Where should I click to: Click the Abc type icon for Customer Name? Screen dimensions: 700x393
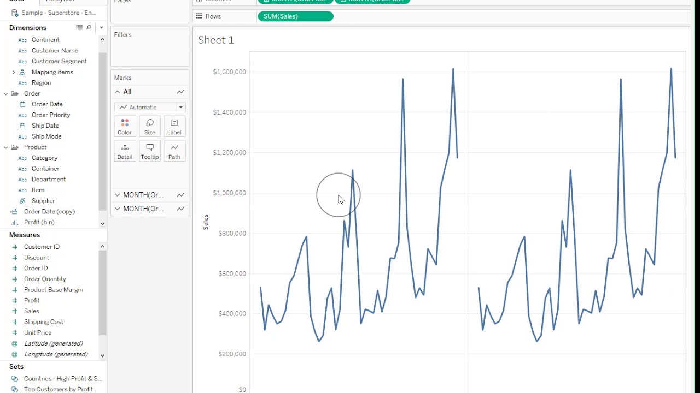click(22, 51)
